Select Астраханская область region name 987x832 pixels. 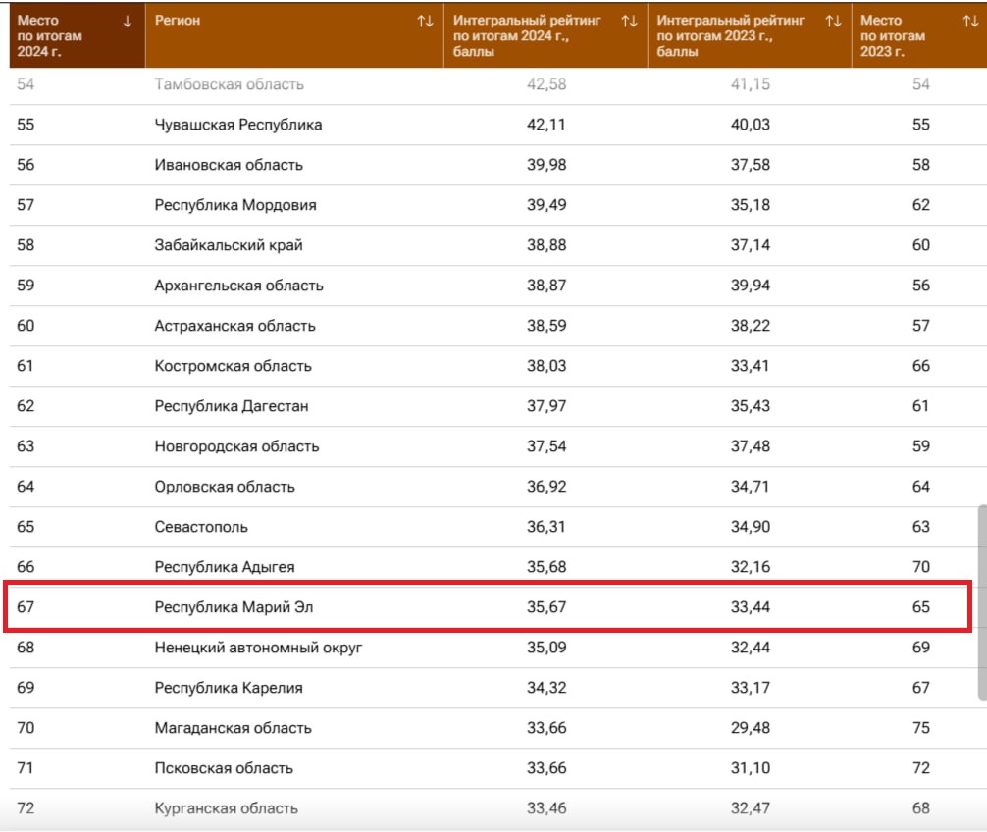coord(234,326)
